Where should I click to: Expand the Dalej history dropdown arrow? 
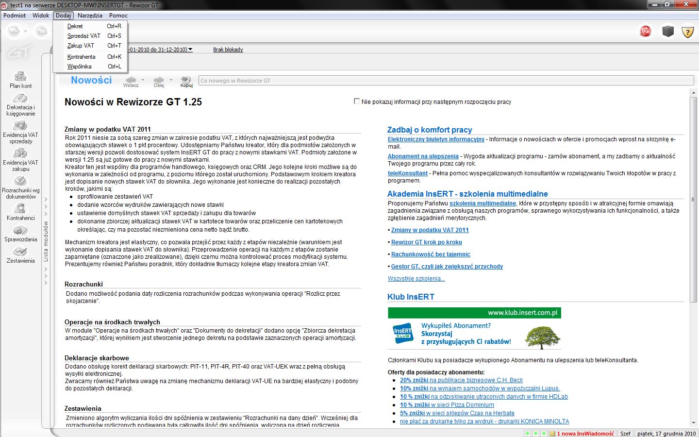[x=171, y=80]
